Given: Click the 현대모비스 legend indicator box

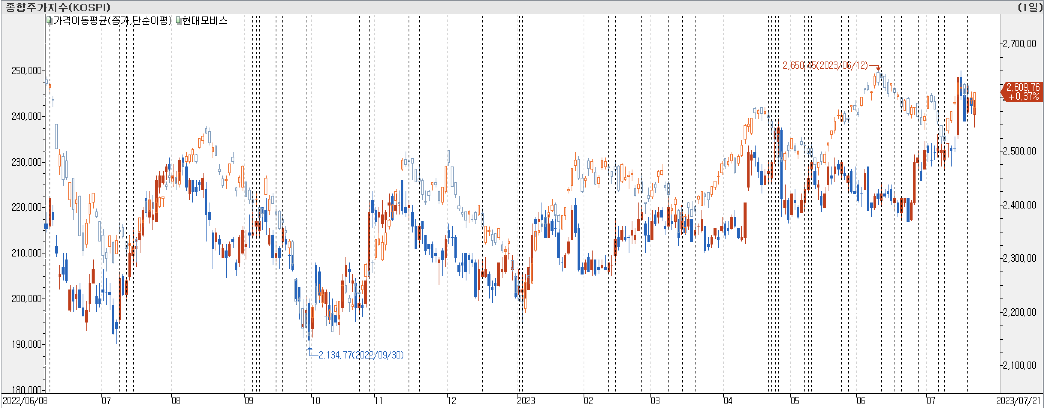Looking at the screenshot, I should [178, 20].
